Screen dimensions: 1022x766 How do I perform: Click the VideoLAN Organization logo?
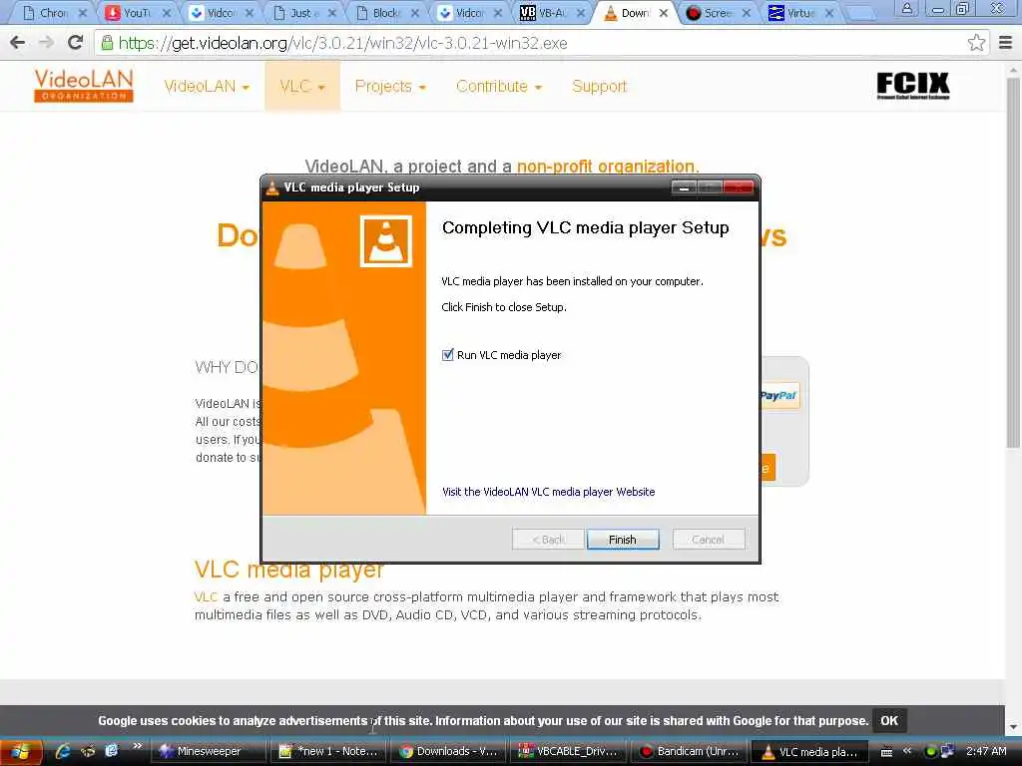point(84,86)
